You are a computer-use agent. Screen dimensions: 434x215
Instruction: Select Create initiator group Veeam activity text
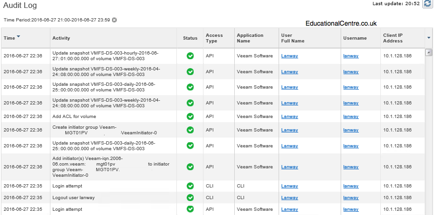pos(105,130)
